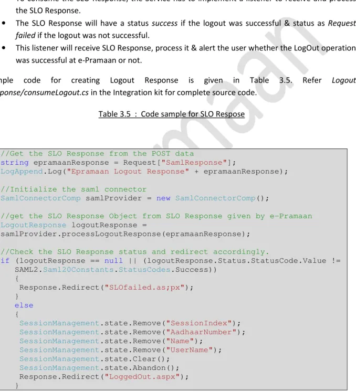Click the line removing "UserName" from the state
Screen dimensions: 356x392
pyautogui.click(x=121, y=350)
